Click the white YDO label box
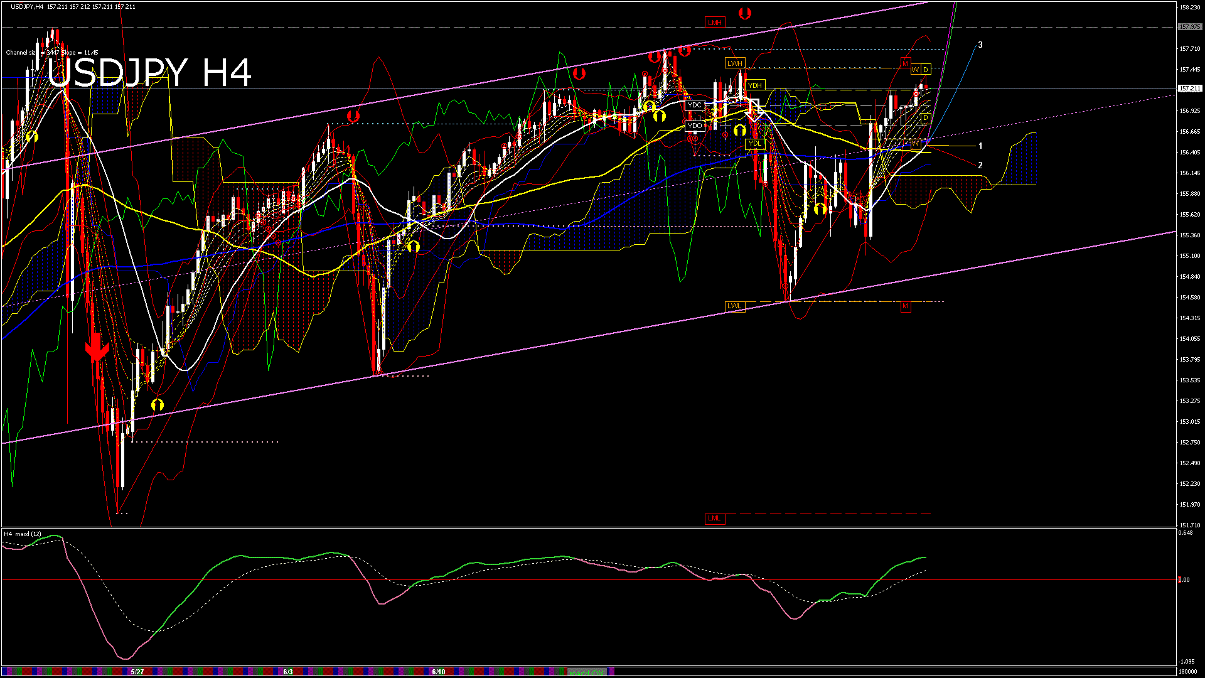 click(x=694, y=126)
